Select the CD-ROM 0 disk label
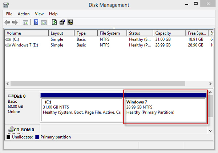 (22, 129)
